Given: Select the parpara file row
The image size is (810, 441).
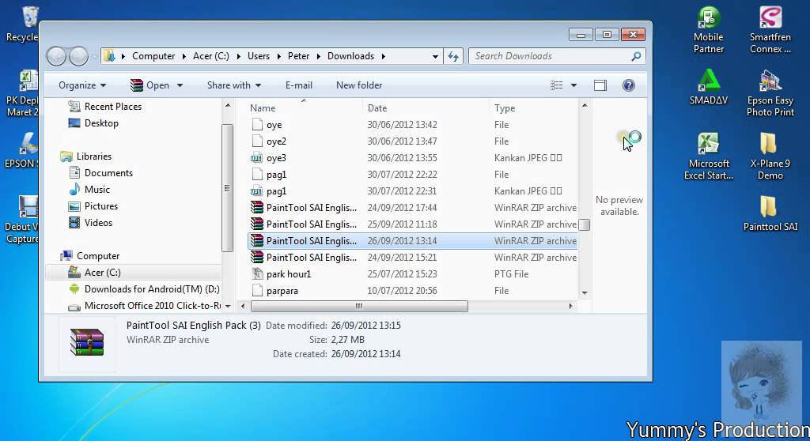Looking at the screenshot, I should point(413,291).
